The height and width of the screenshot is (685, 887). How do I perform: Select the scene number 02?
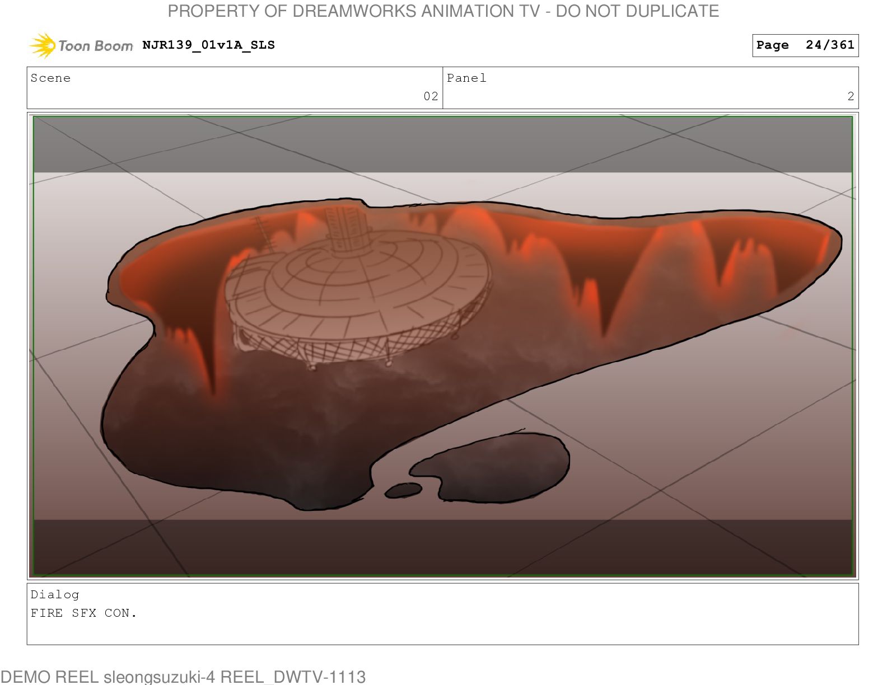[x=431, y=96]
